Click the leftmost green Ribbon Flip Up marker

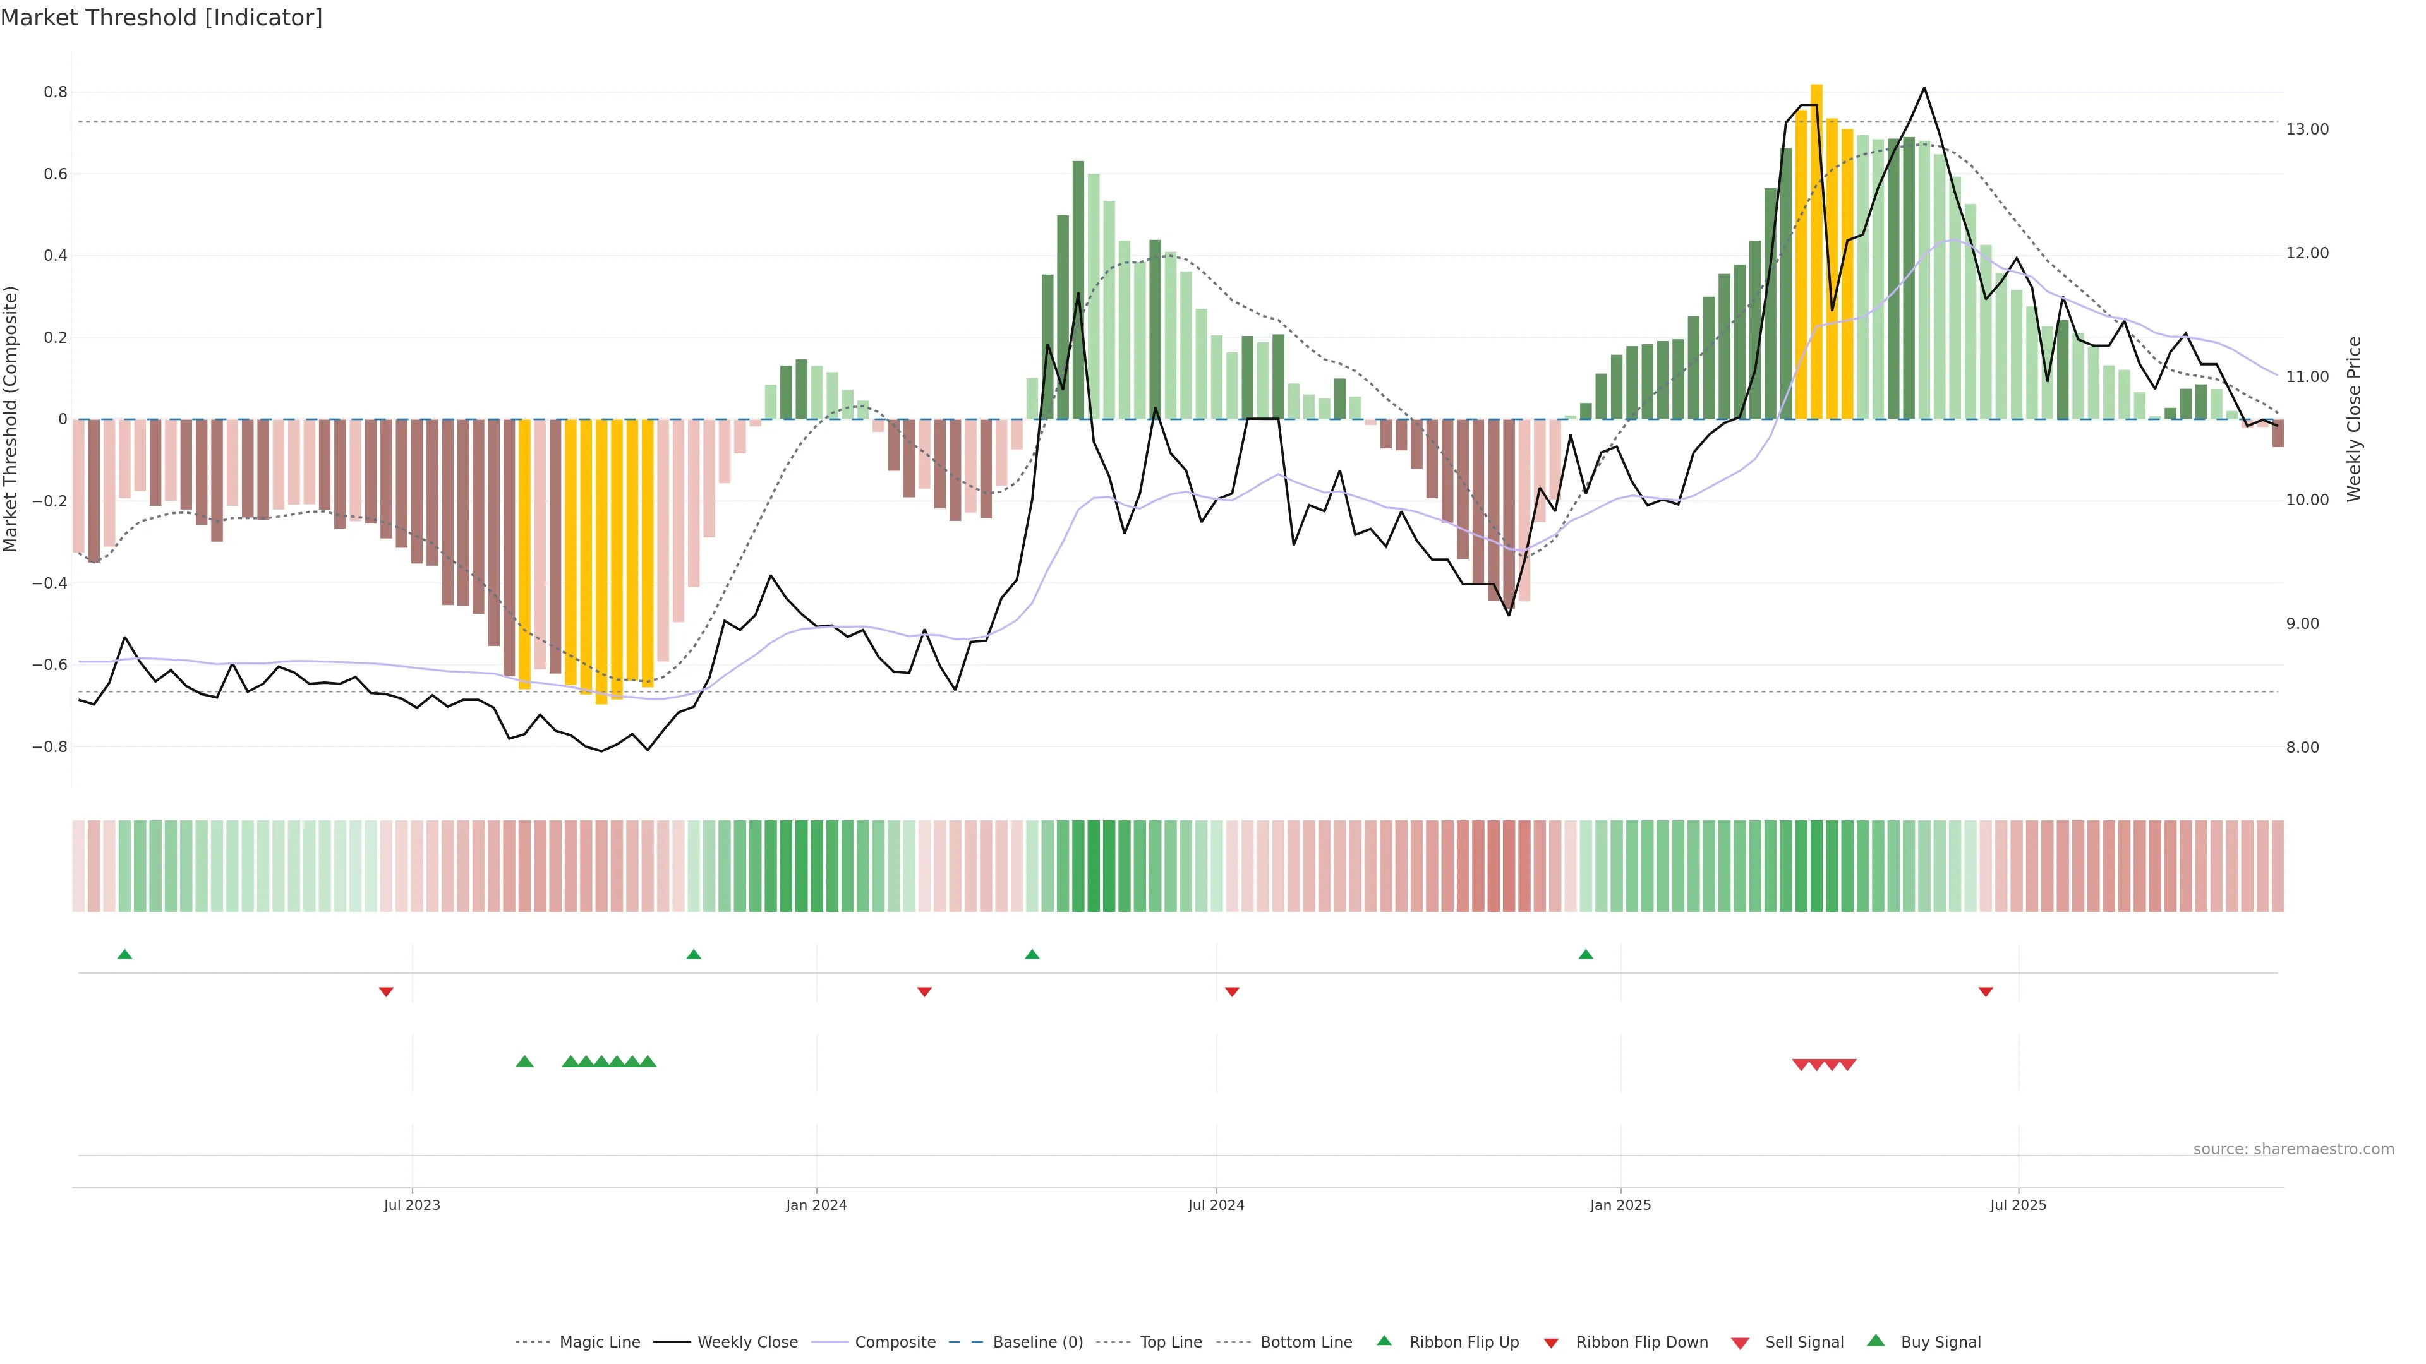pos(124,955)
